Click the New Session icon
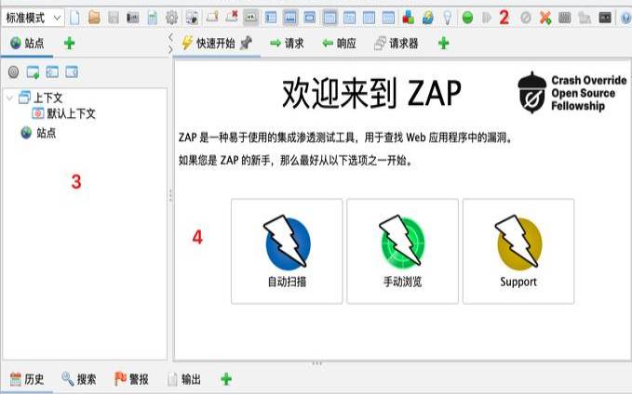Screen dimensions: 632x394 pos(74,17)
